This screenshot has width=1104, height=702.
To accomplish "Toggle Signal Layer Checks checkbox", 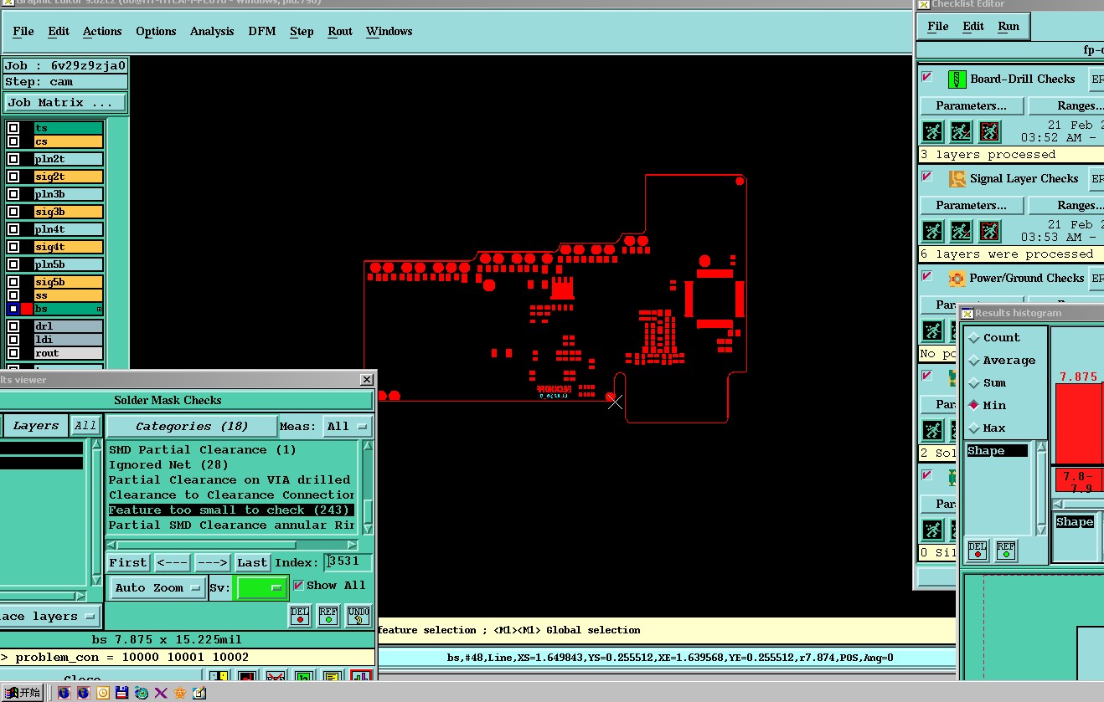I will pyautogui.click(x=926, y=177).
